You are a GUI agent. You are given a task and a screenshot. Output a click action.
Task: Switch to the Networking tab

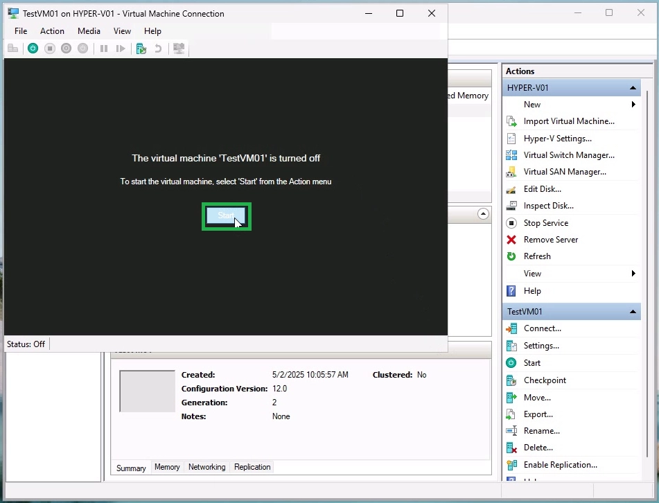(x=207, y=466)
